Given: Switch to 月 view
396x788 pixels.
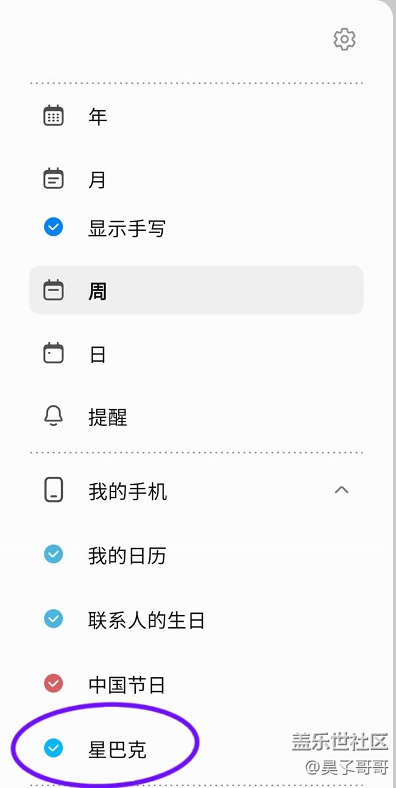Looking at the screenshot, I should (x=97, y=180).
